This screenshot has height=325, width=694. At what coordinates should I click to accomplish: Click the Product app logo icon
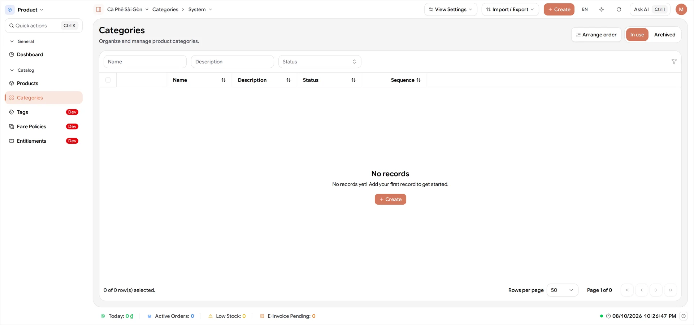10,10
